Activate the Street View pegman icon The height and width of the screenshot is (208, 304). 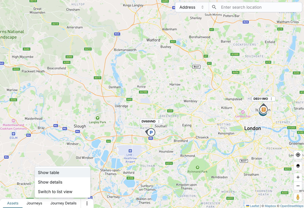point(298,197)
